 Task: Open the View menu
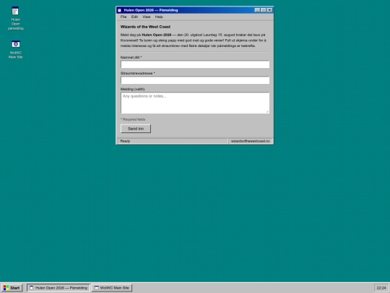click(x=146, y=17)
